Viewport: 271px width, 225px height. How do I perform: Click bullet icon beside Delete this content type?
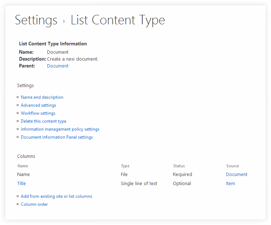coord(17,121)
